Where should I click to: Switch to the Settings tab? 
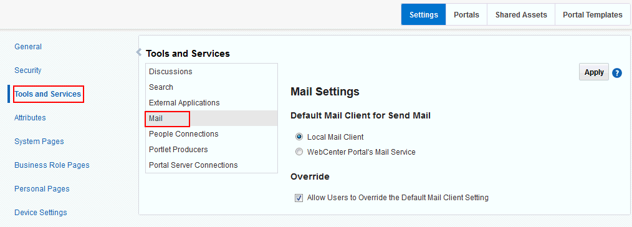424,15
